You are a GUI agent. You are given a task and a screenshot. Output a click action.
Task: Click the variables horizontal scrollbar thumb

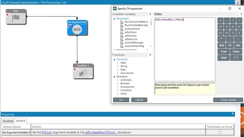[126, 50]
